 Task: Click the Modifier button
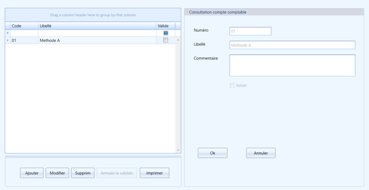[x=57, y=173]
